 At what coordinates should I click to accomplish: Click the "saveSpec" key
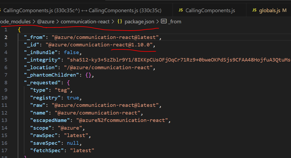click(45, 143)
